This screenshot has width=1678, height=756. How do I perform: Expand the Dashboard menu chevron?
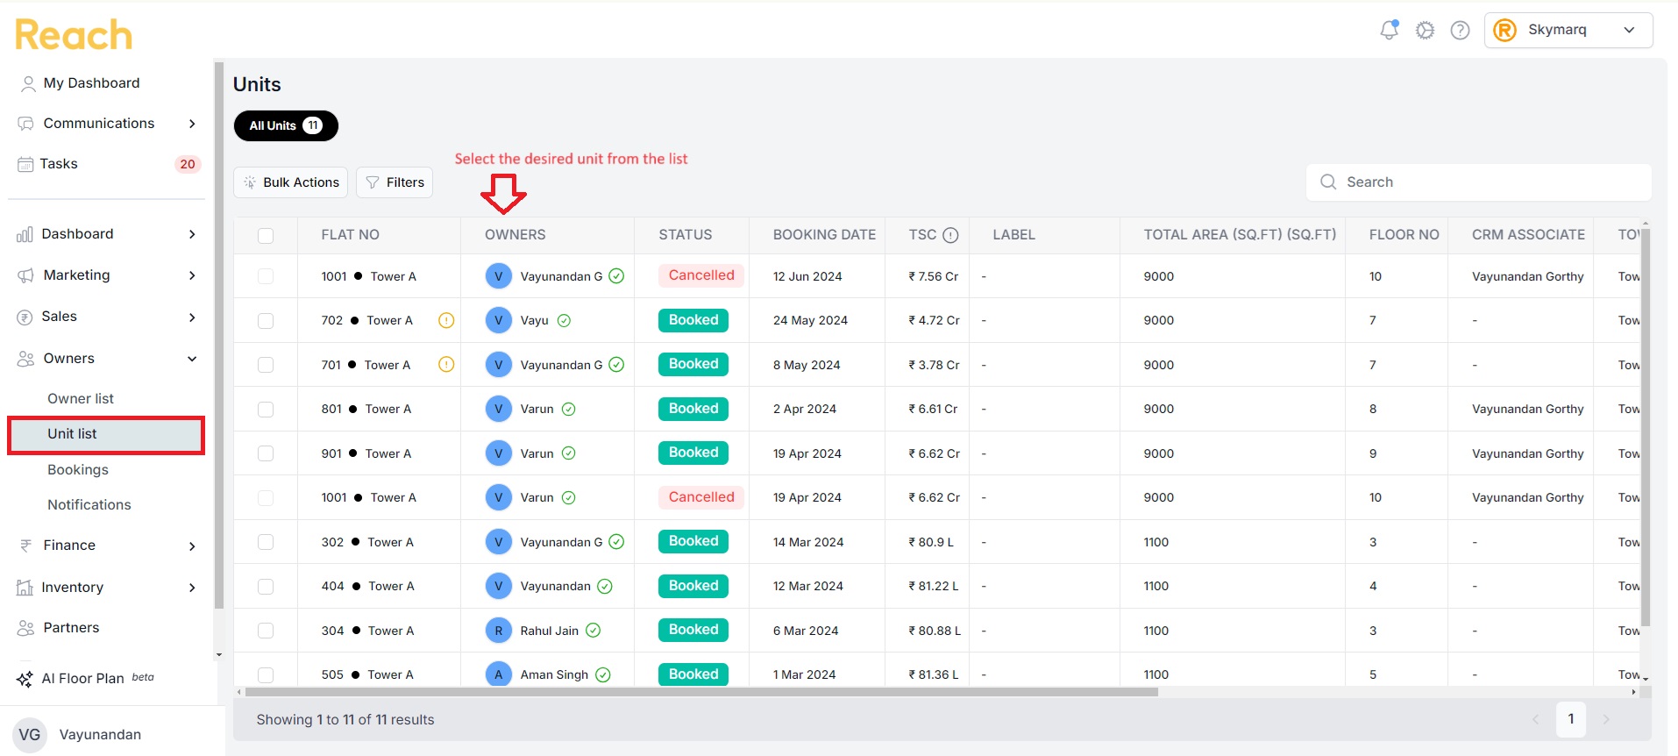(x=192, y=234)
